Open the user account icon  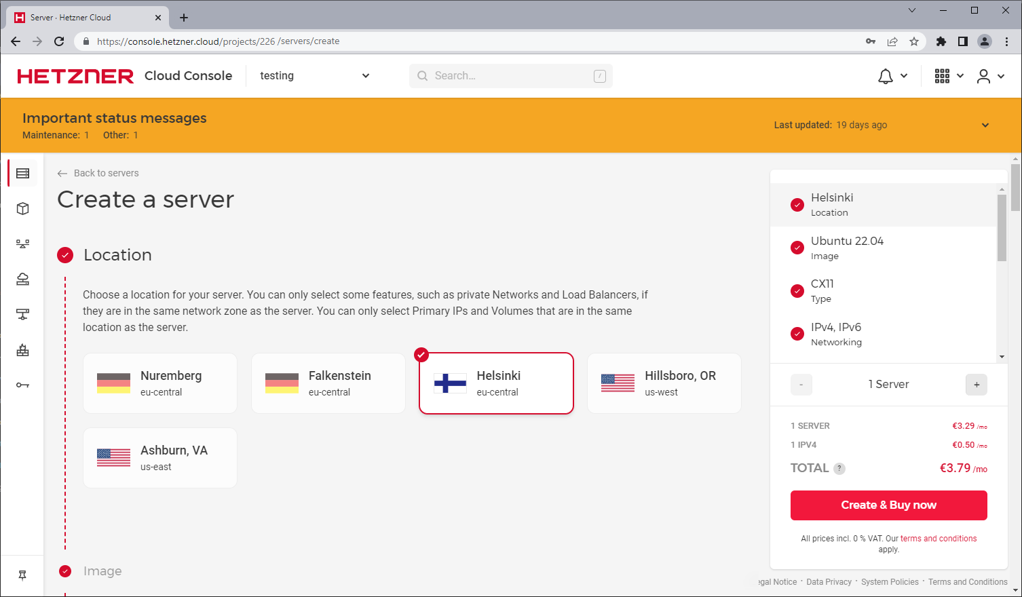point(983,76)
